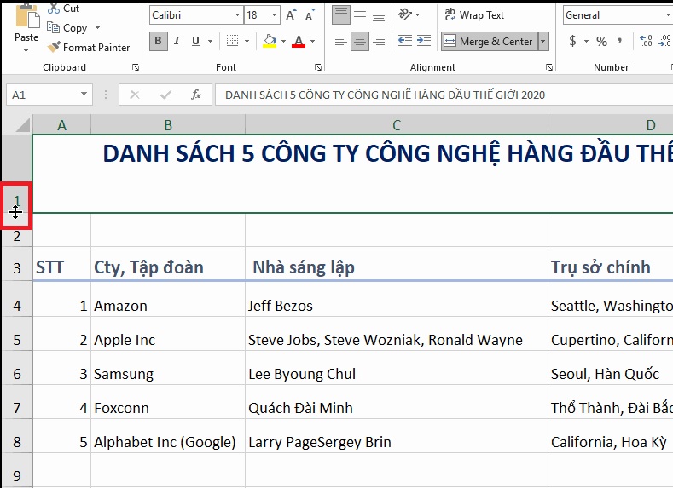
Task: Open fill color dropdown arrow
Action: 284,41
